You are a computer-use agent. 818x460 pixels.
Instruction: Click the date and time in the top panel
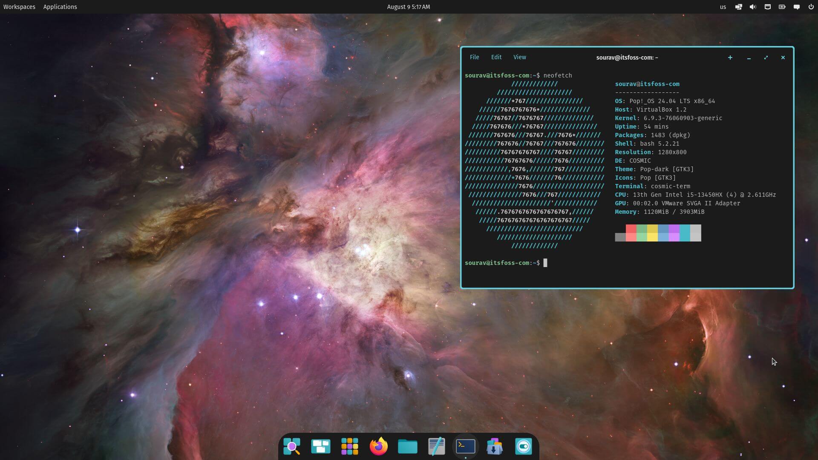(x=408, y=6)
